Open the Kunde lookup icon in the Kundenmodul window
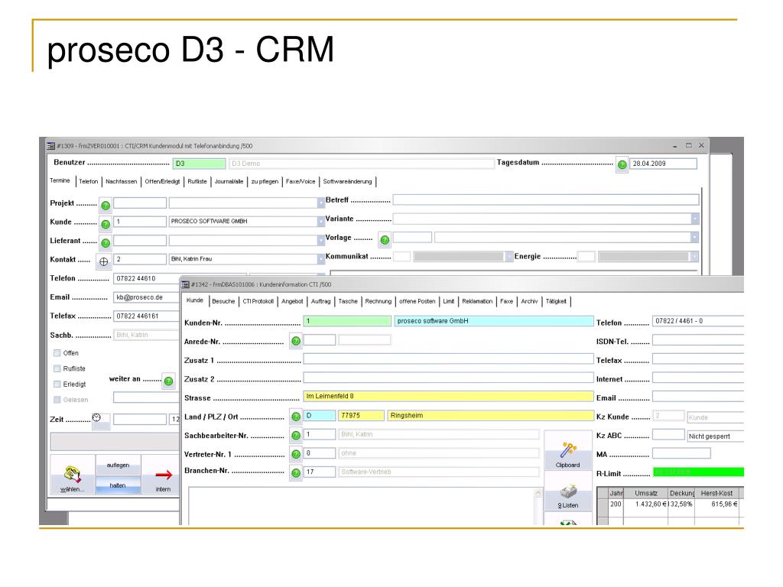Image resolution: width=783 pixels, height=587 pixels. pyautogui.click(x=106, y=224)
